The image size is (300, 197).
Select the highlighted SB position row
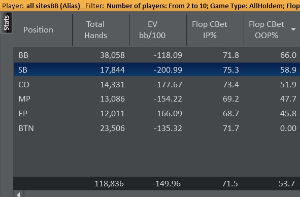click(x=157, y=70)
